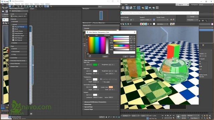Select Physical Material in browser list

(19, 27)
